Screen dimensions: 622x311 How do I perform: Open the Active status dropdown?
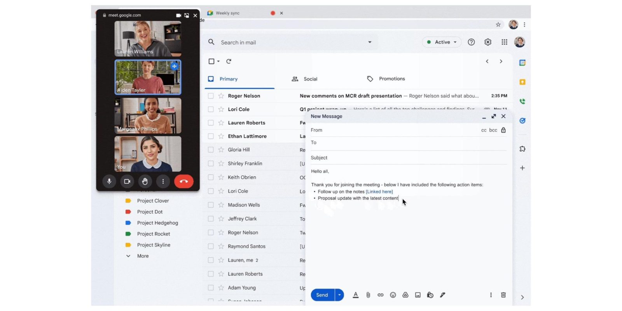point(442,42)
